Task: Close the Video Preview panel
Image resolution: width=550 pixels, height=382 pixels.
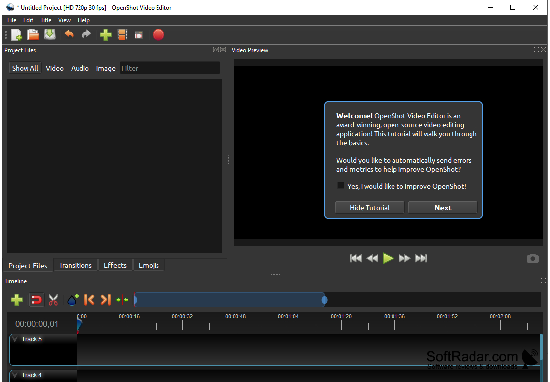Action: (x=544, y=50)
